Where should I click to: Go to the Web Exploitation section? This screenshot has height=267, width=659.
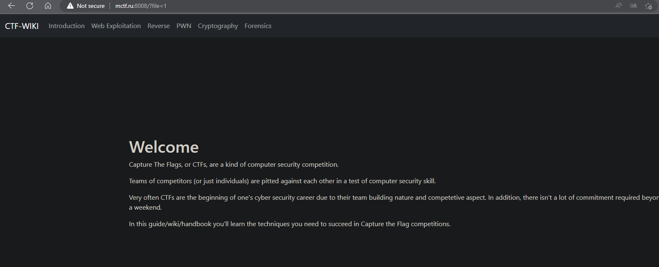point(116,26)
